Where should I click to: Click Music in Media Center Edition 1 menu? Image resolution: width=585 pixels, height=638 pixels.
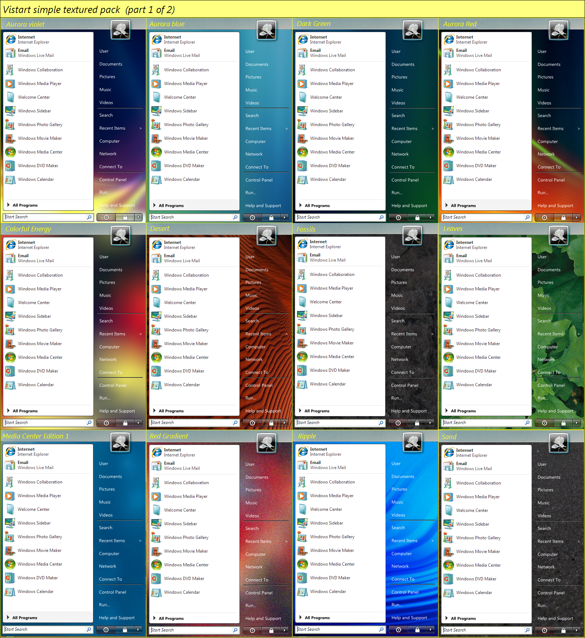point(105,502)
